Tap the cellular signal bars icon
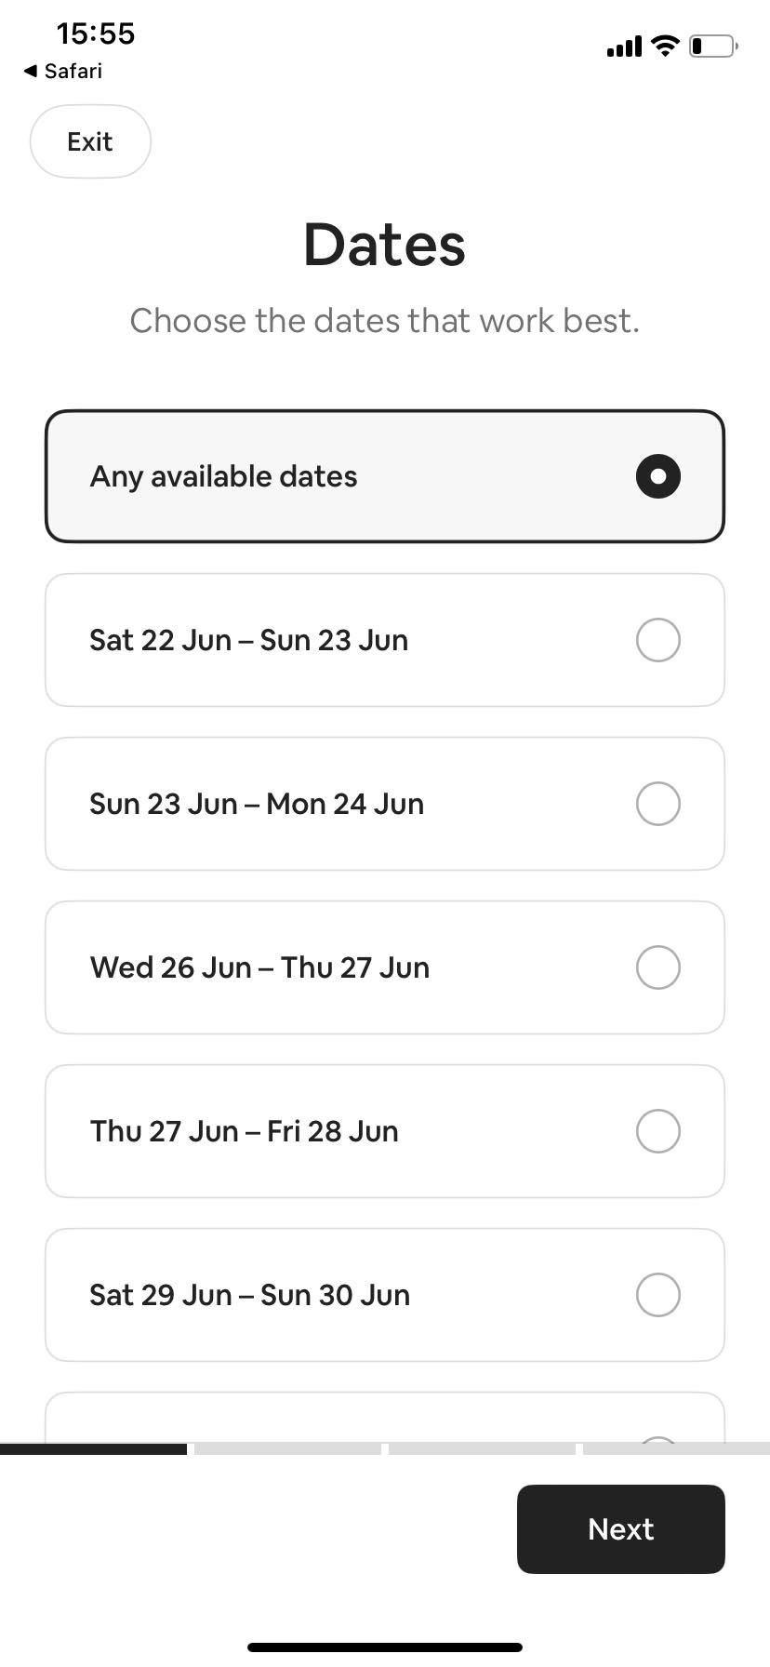This screenshot has width=770, height=1667. point(624,47)
